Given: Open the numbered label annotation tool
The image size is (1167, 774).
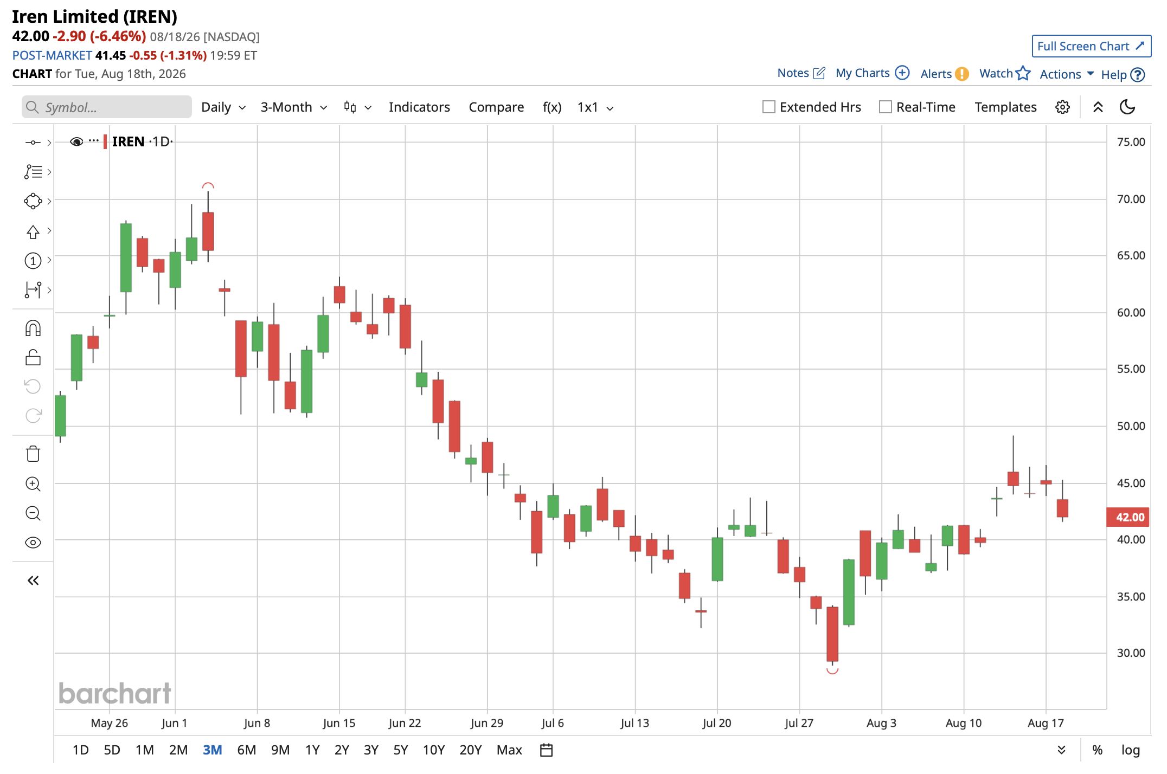Looking at the screenshot, I should click(33, 261).
